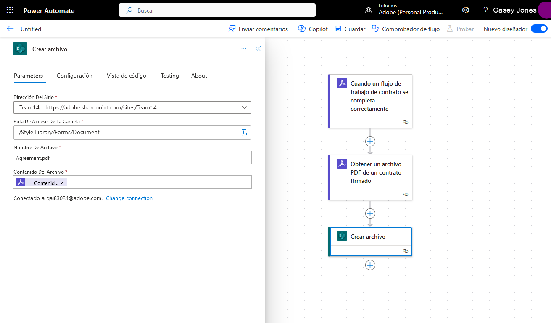Screen dimensions: 551x323
Task: Open the Dirección Del Sitio dropdown
Action: click(244, 107)
